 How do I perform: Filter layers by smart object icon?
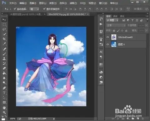141,20
